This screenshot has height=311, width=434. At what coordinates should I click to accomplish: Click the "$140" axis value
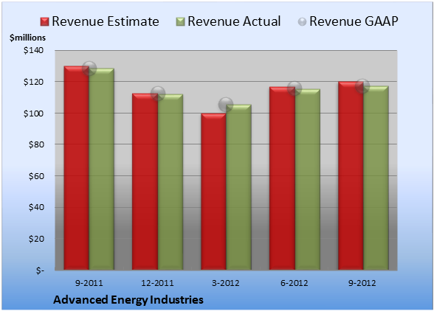tap(33, 50)
